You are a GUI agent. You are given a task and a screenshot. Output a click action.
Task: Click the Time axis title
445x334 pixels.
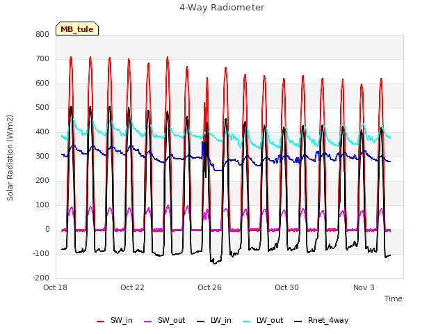[394, 299]
